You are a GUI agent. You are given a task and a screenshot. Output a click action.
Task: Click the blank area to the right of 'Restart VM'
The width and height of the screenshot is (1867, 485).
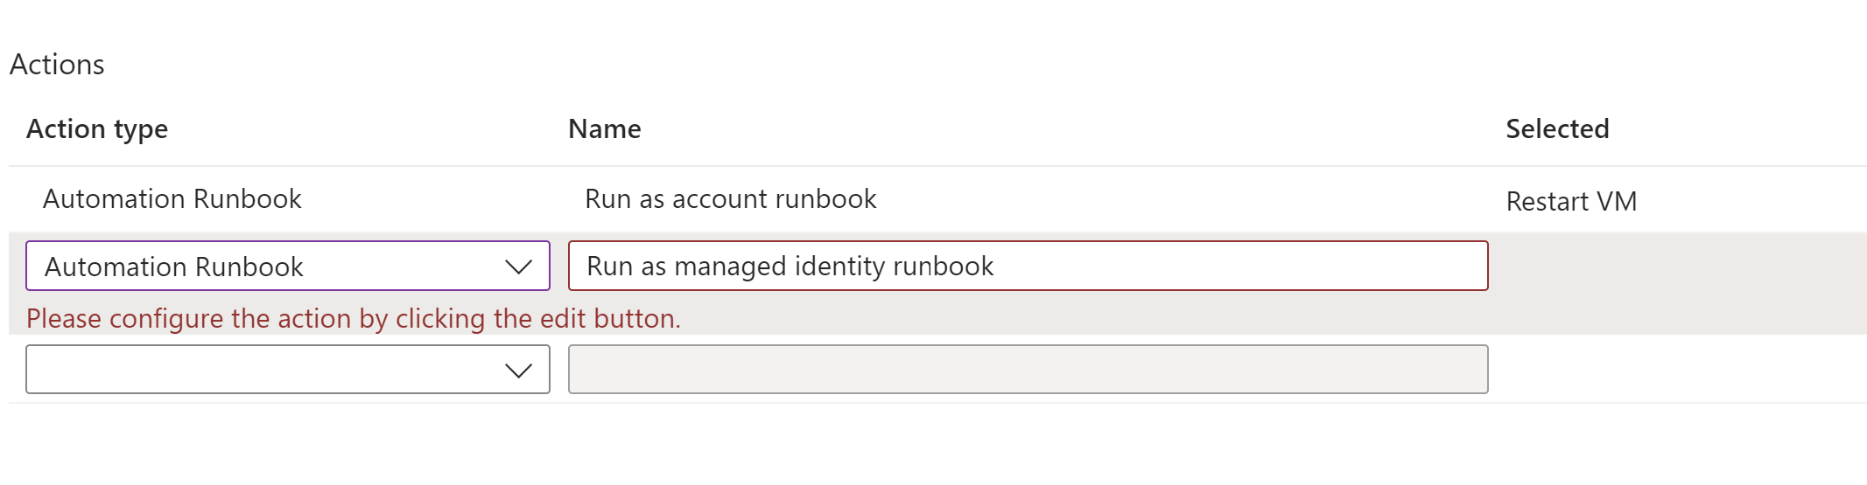[1751, 202]
